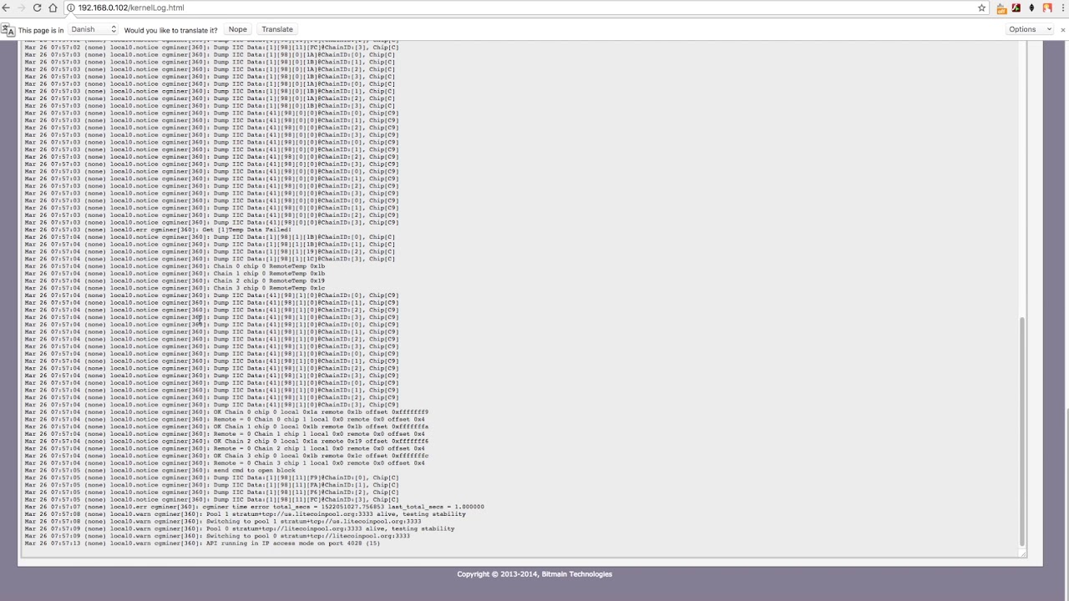Click the resize grip at the log panel corner
This screenshot has width=1069, height=601.
[x=1022, y=553]
